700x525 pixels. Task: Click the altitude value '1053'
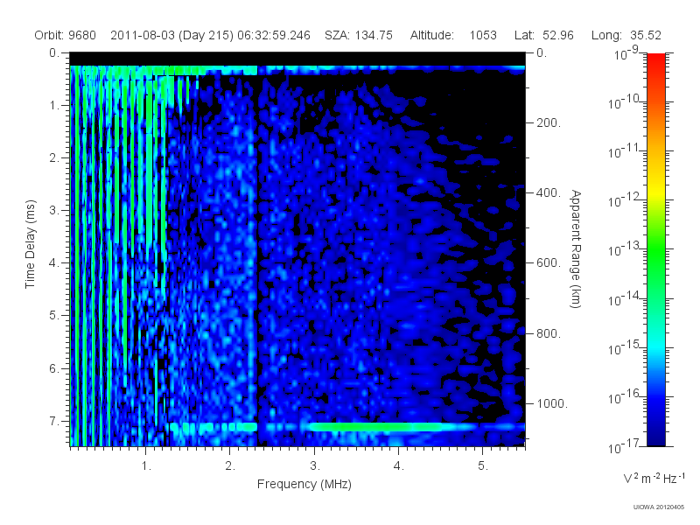tap(483, 35)
